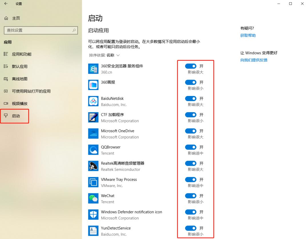Image resolution: width=308 pixels, height=239 pixels.
Task: Open 应用和功能 settings page
Action: [x=41, y=54]
